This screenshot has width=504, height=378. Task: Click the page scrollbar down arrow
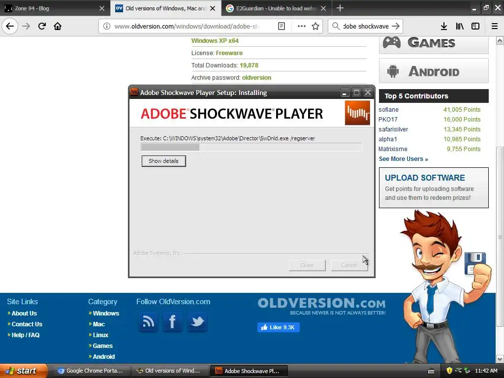[x=500, y=359]
